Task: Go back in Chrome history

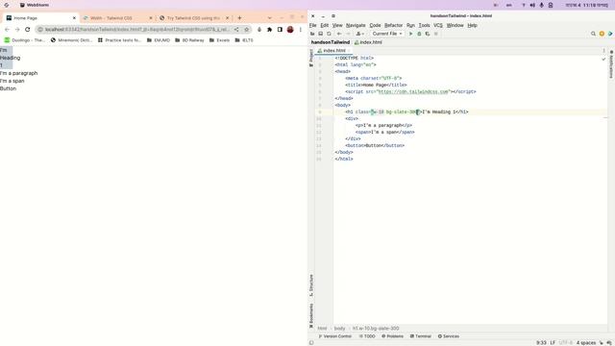Action: tap(7, 30)
